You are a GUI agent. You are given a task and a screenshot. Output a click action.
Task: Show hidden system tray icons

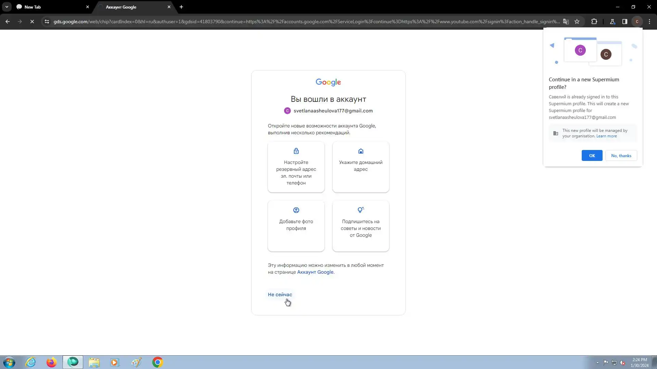[597, 363]
